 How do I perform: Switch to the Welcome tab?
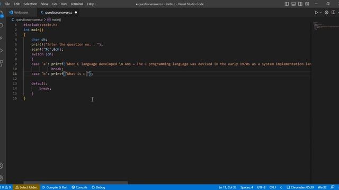(x=21, y=13)
